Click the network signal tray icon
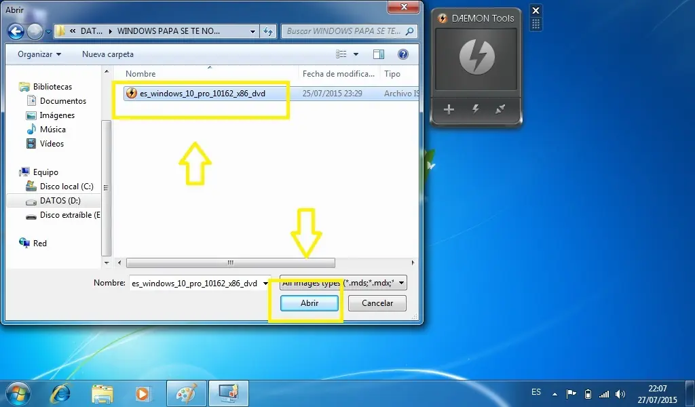The height and width of the screenshot is (407, 695). click(x=603, y=393)
